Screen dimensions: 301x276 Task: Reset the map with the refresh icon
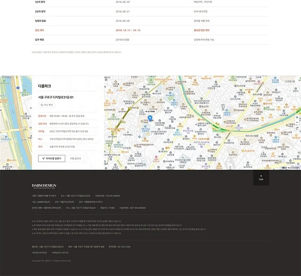click(297, 128)
